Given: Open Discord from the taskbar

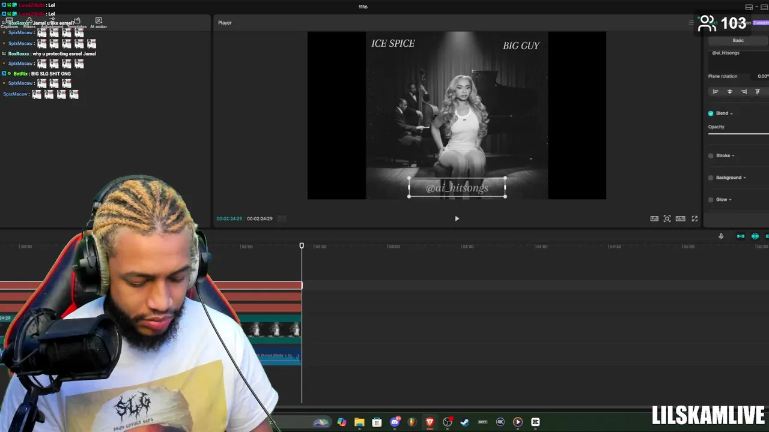Looking at the screenshot, I should (395, 422).
